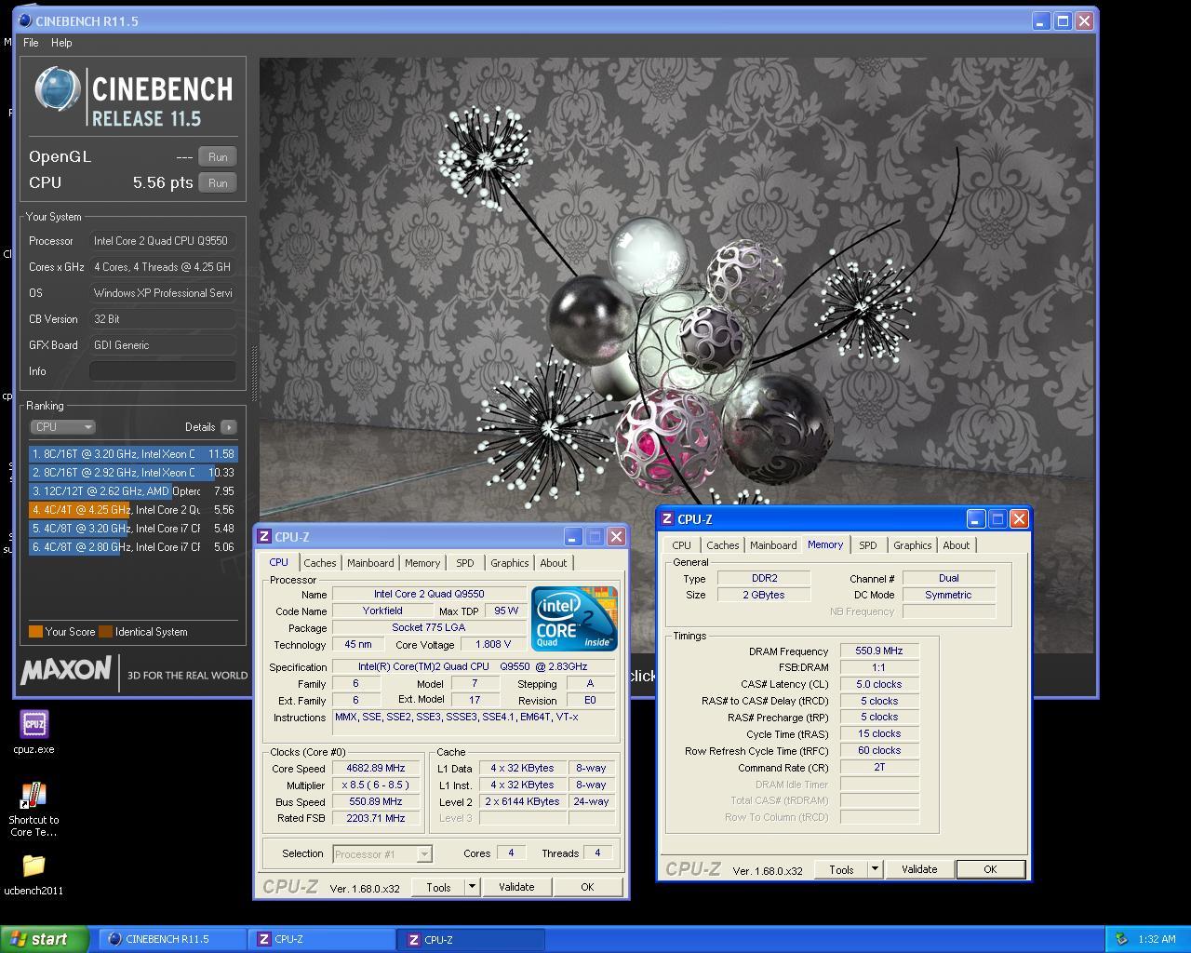The width and height of the screenshot is (1191, 953).
Task: Switch to SPD tab in CPU-Z CPU window
Action: click(465, 563)
